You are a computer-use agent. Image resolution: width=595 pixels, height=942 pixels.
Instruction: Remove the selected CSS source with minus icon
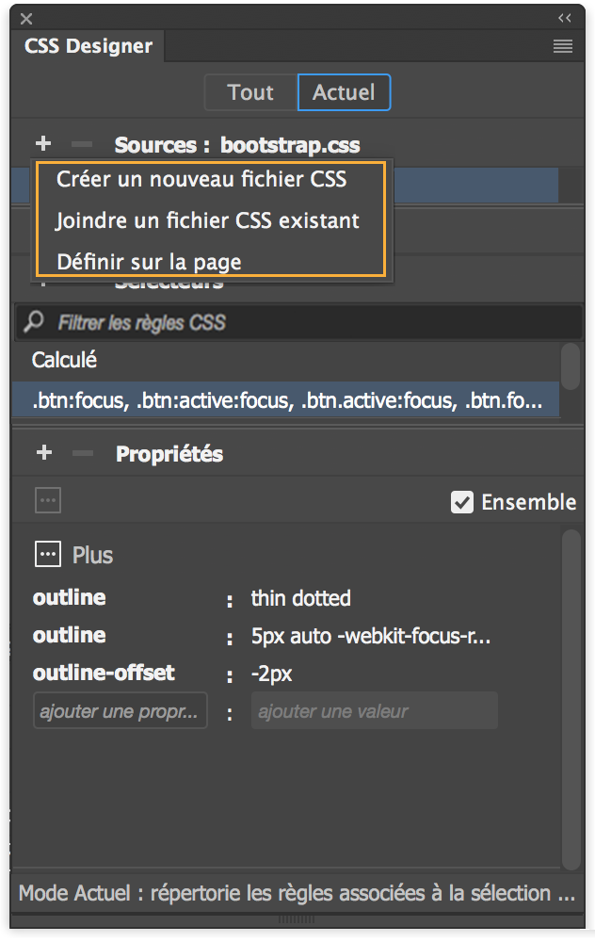81,143
